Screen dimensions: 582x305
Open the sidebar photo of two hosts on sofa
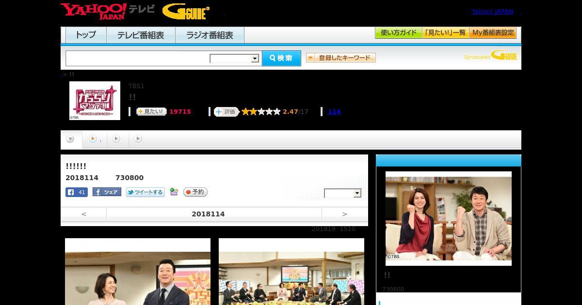pos(449,218)
